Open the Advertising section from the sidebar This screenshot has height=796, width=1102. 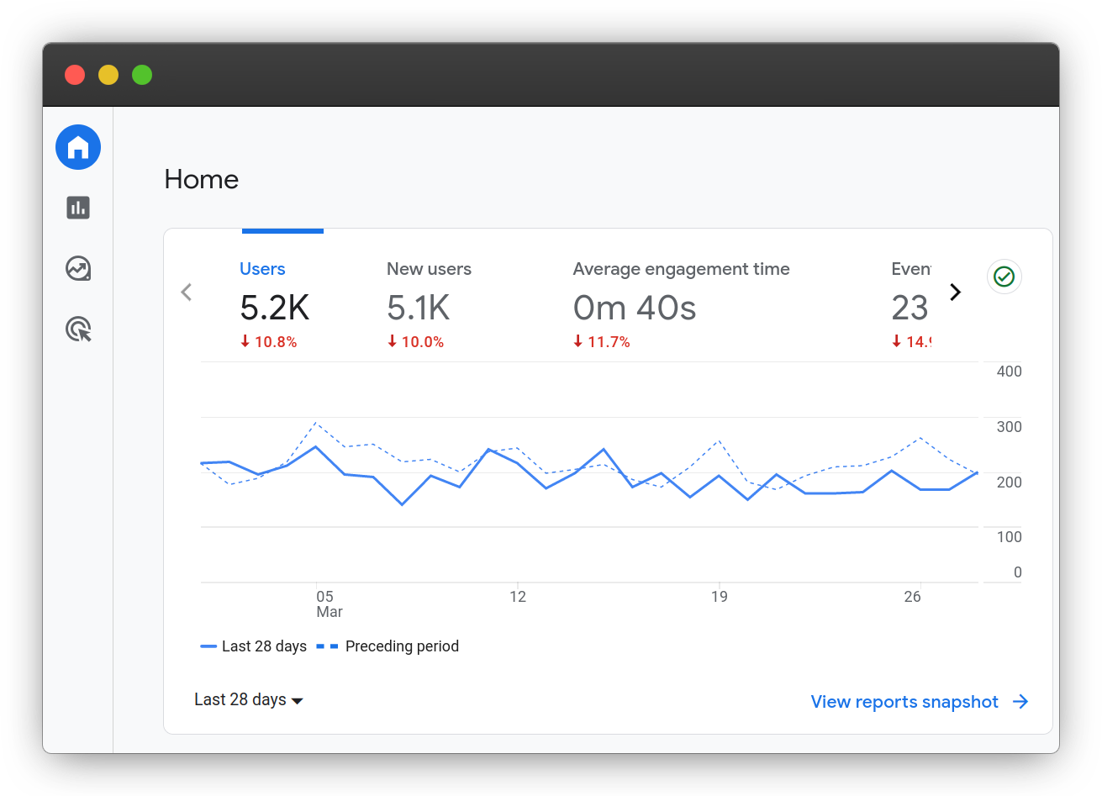coord(77,329)
